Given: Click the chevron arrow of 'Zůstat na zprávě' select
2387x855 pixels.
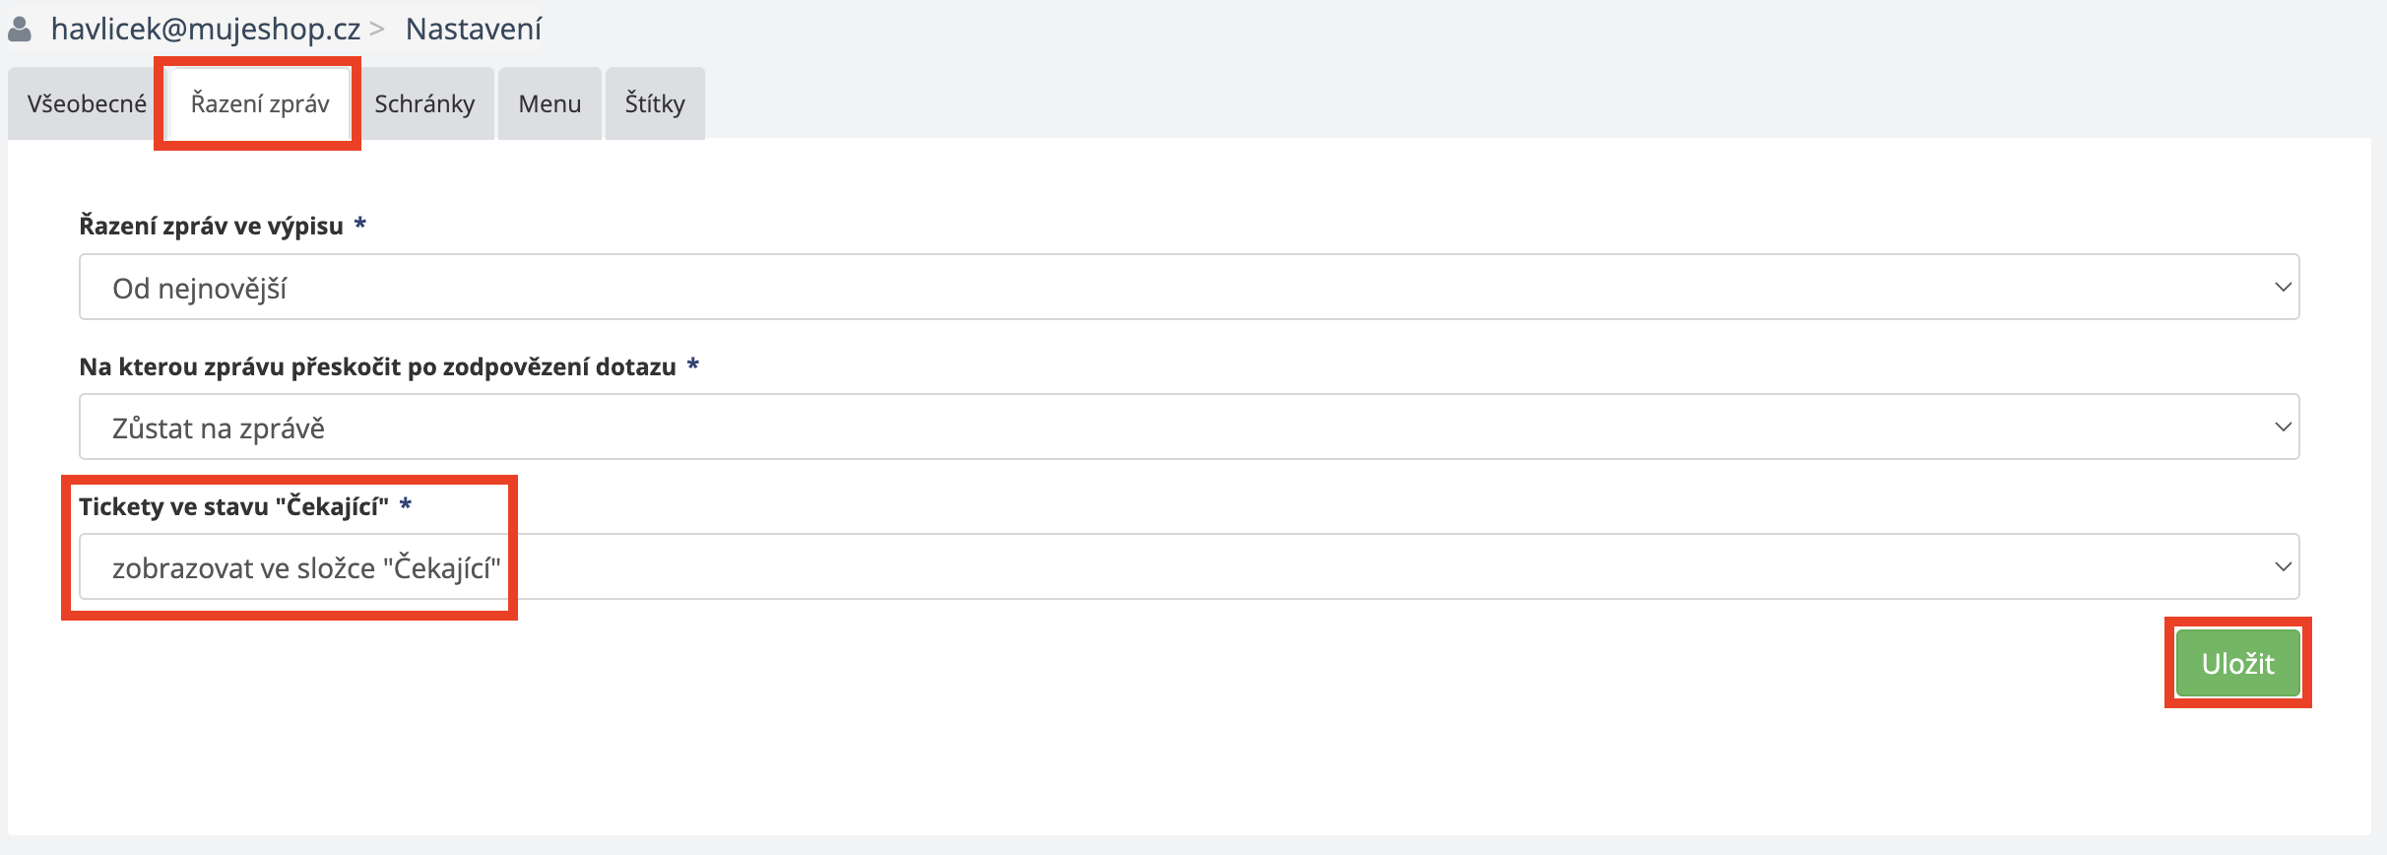Looking at the screenshot, I should pos(2283,427).
